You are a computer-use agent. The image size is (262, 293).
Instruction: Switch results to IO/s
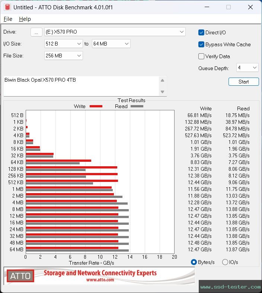pyautogui.click(x=225, y=262)
